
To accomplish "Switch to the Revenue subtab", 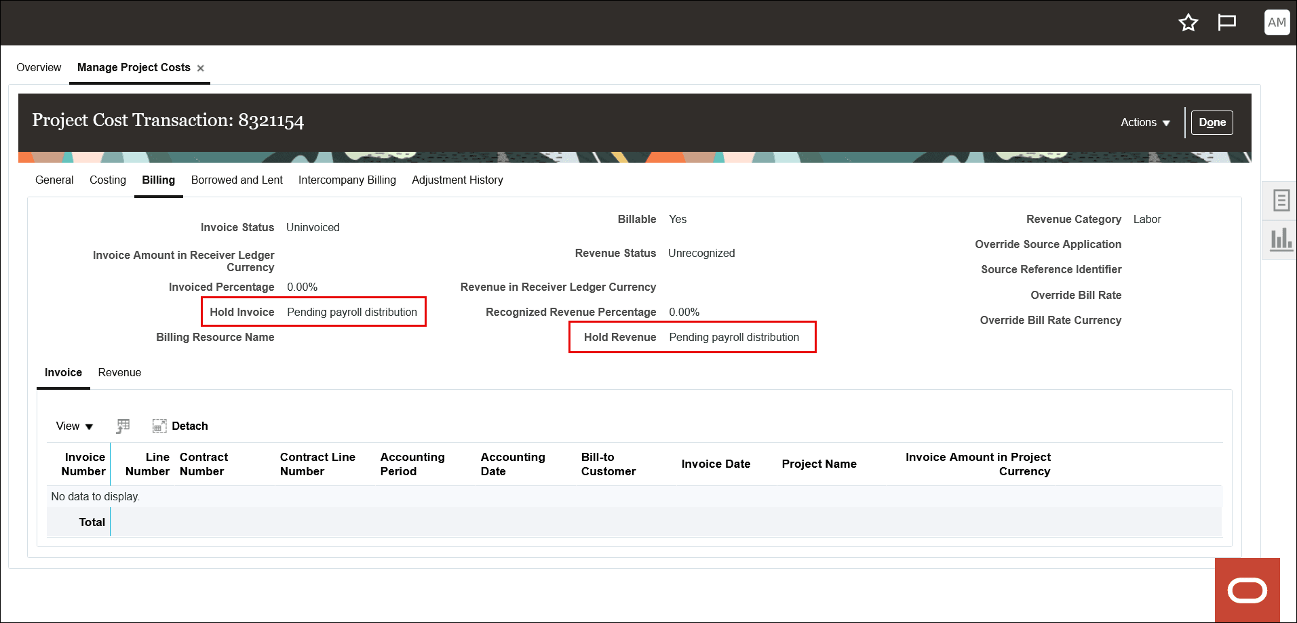I will coord(119,372).
